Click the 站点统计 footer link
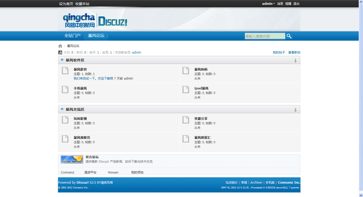This screenshot has height=197, width=363. click(231, 182)
